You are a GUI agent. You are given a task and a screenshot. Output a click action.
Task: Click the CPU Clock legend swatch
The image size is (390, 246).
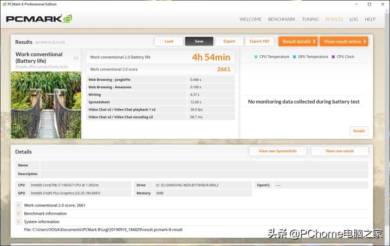pos(333,57)
